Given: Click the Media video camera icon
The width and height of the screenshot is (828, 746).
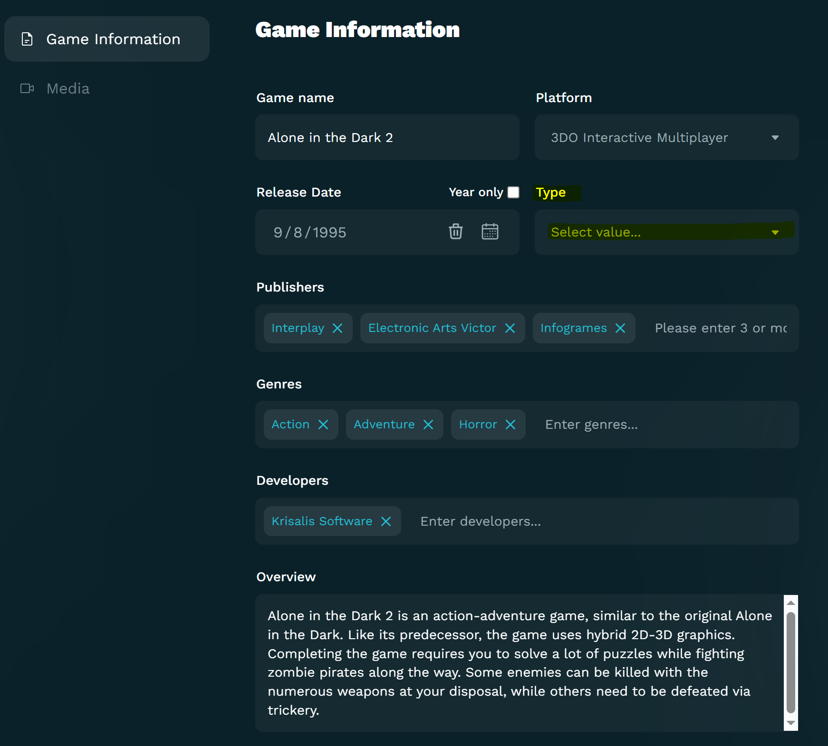Looking at the screenshot, I should tap(27, 89).
